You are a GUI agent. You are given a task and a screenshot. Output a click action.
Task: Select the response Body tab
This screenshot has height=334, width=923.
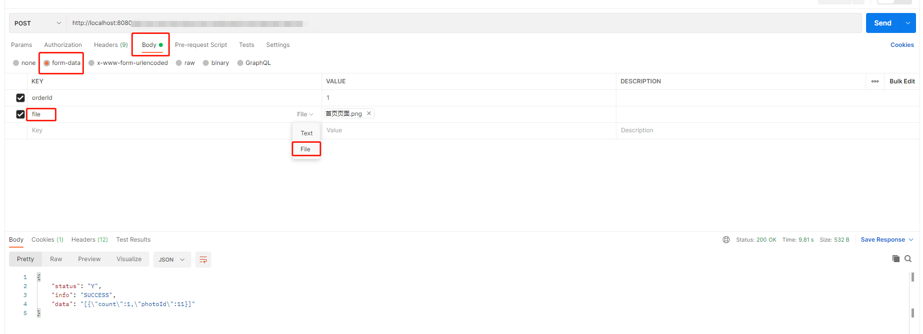point(16,240)
